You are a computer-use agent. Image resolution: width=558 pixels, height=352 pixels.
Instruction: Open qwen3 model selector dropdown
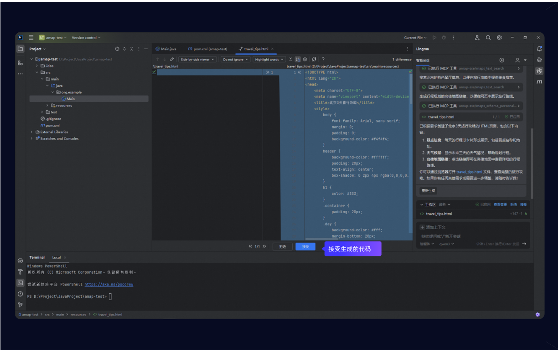tap(446, 244)
